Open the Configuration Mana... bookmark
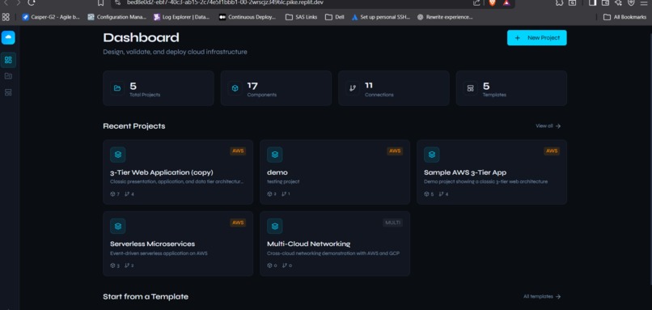 pos(116,17)
